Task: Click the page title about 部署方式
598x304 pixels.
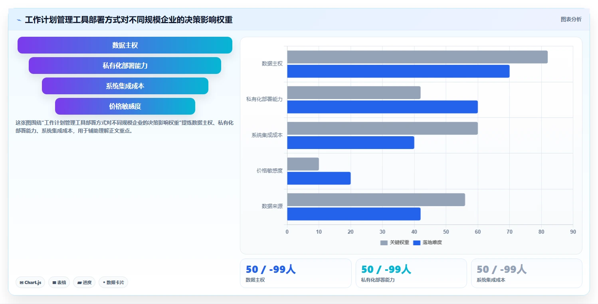Action: coord(129,20)
